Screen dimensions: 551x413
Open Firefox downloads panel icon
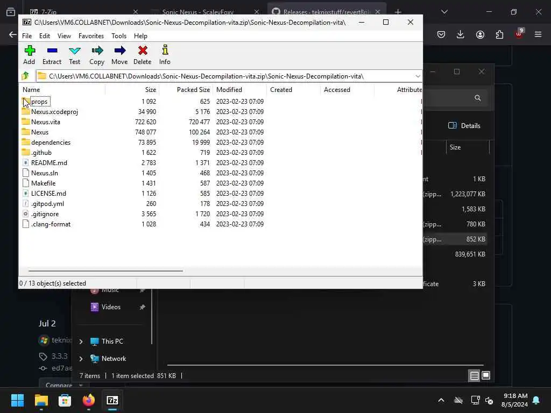click(461, 34)
